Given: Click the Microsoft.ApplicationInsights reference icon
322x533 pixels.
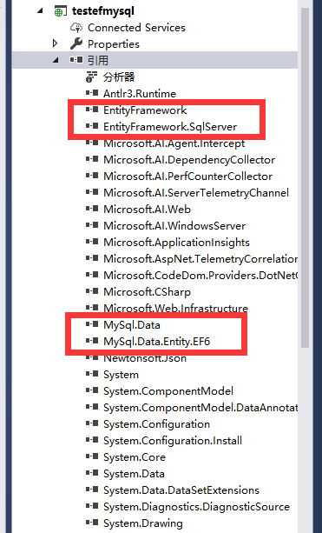Looking at the screenshot, I should pos(92,242).
